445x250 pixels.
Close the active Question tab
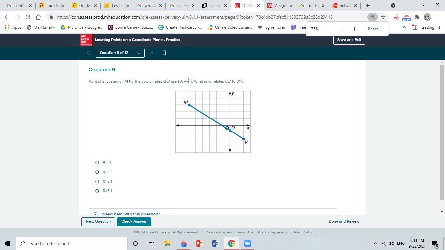[x=258, y=6]
